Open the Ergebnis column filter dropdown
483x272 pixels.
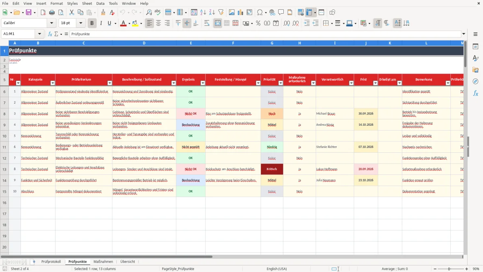203,83
